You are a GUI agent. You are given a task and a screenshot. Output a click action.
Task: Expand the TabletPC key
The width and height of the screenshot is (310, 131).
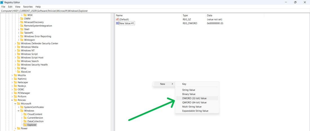click(19, 33)
